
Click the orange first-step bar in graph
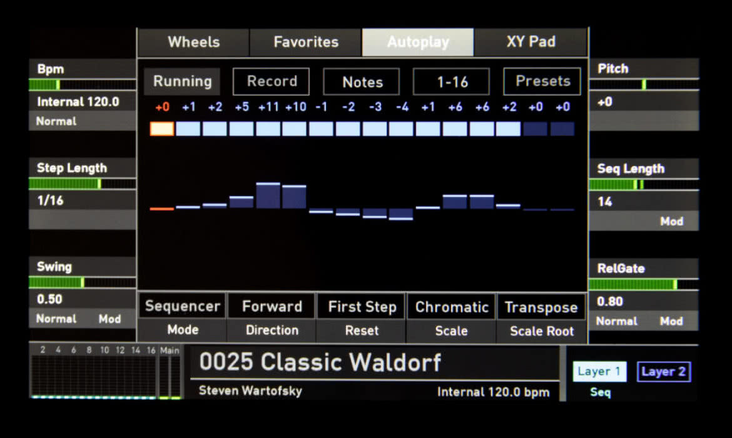pos(162,209)
